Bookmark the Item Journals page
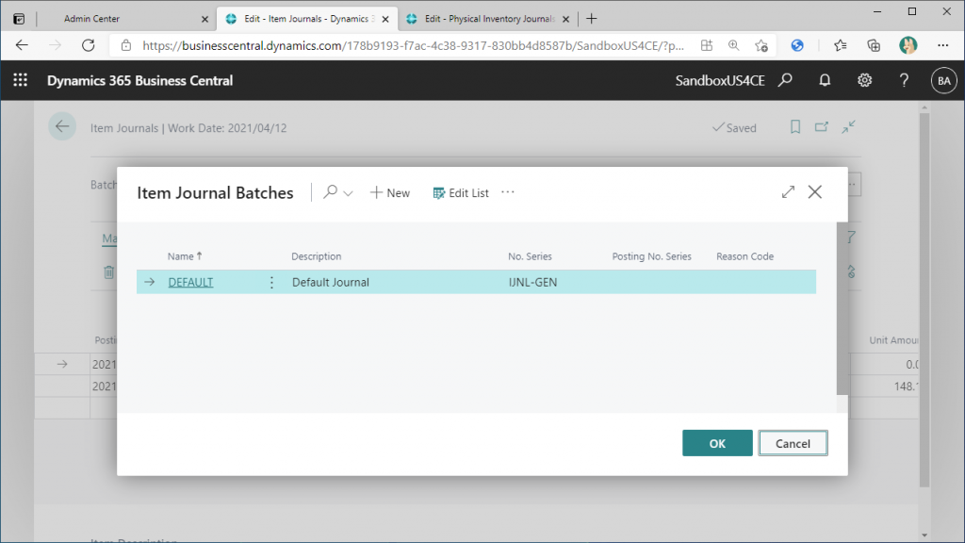 795,127
